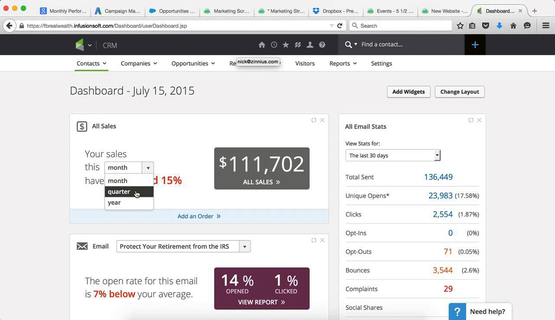555x320 pixels.
Task: Open the email selector dropdown arrow
Action: 245,246
